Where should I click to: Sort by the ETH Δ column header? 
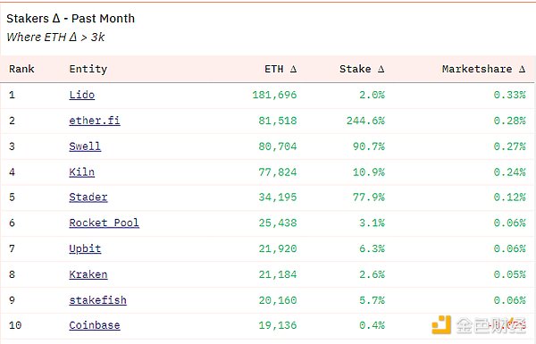(x=281, y=69)
